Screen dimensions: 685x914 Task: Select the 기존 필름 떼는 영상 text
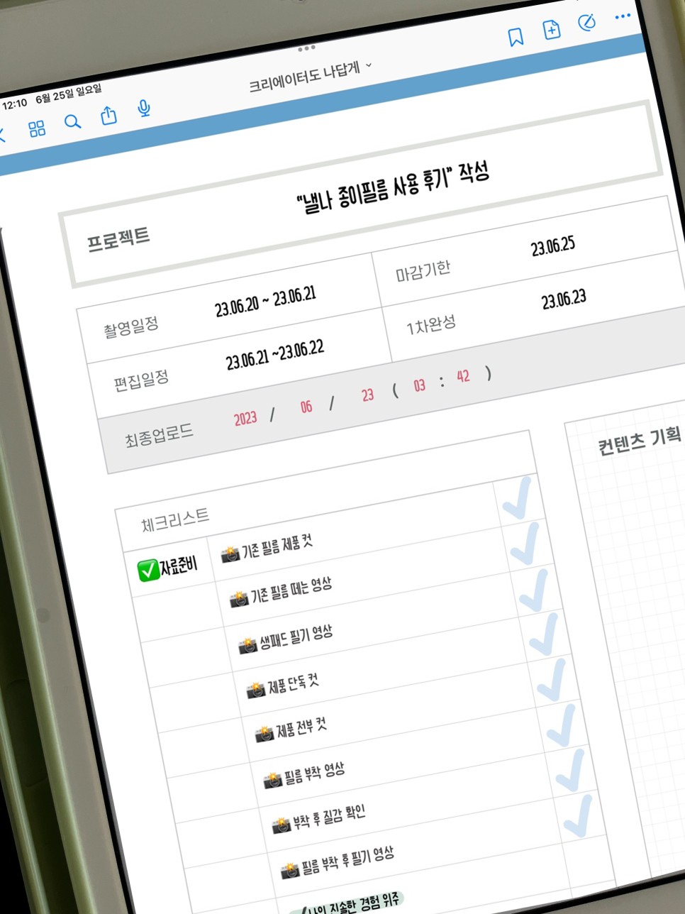[x=291, y=590]
